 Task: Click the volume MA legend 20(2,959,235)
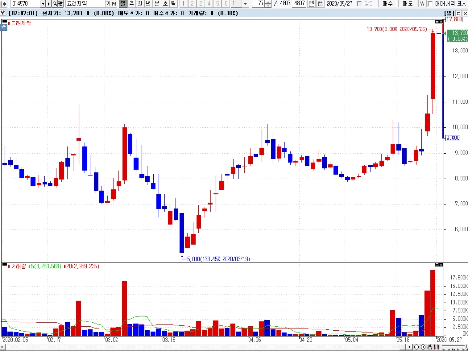83,266
